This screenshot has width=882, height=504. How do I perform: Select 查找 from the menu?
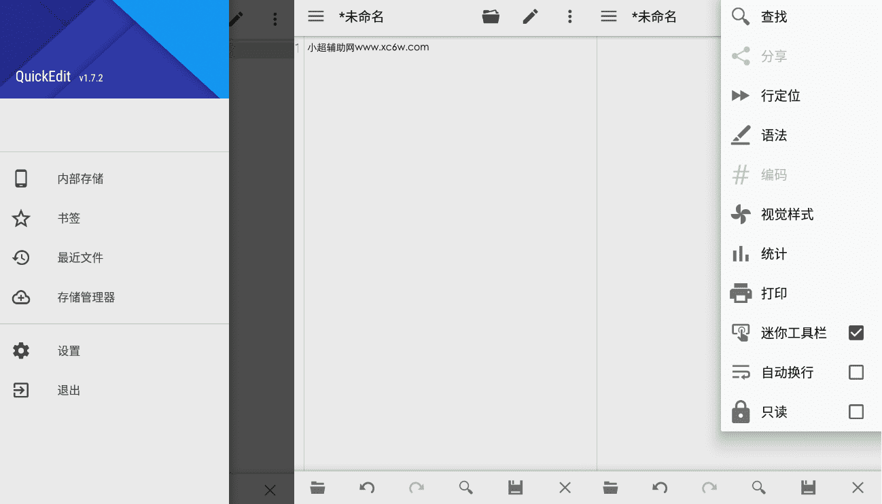coord(775,16)
